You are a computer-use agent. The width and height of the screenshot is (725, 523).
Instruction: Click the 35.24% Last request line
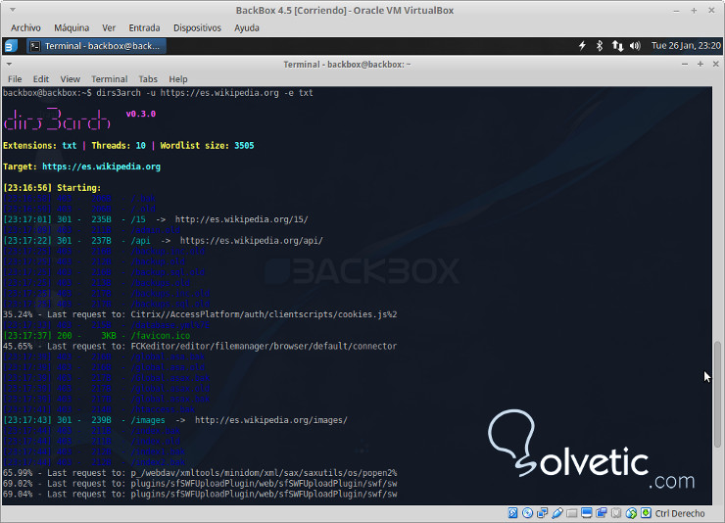click(200, 314)
